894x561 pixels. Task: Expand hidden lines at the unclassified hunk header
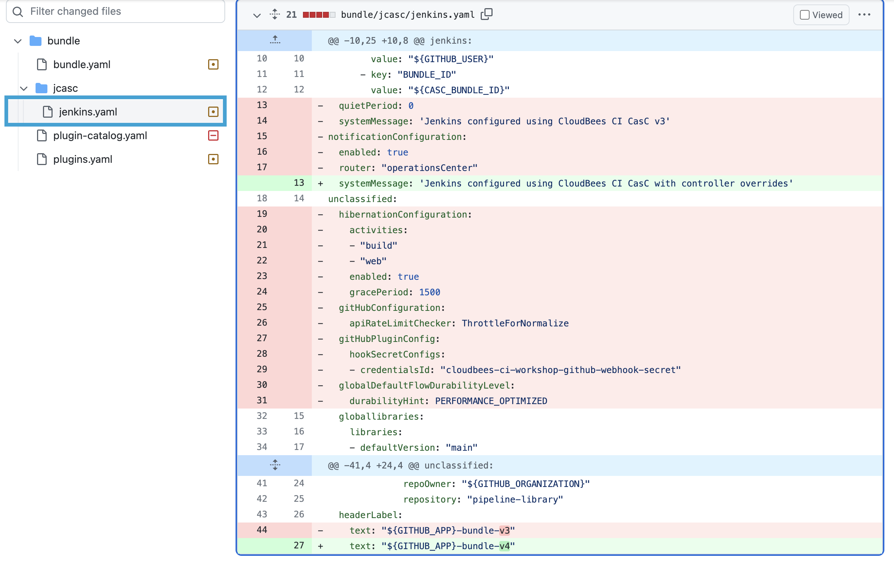click(x=275, y=465)
